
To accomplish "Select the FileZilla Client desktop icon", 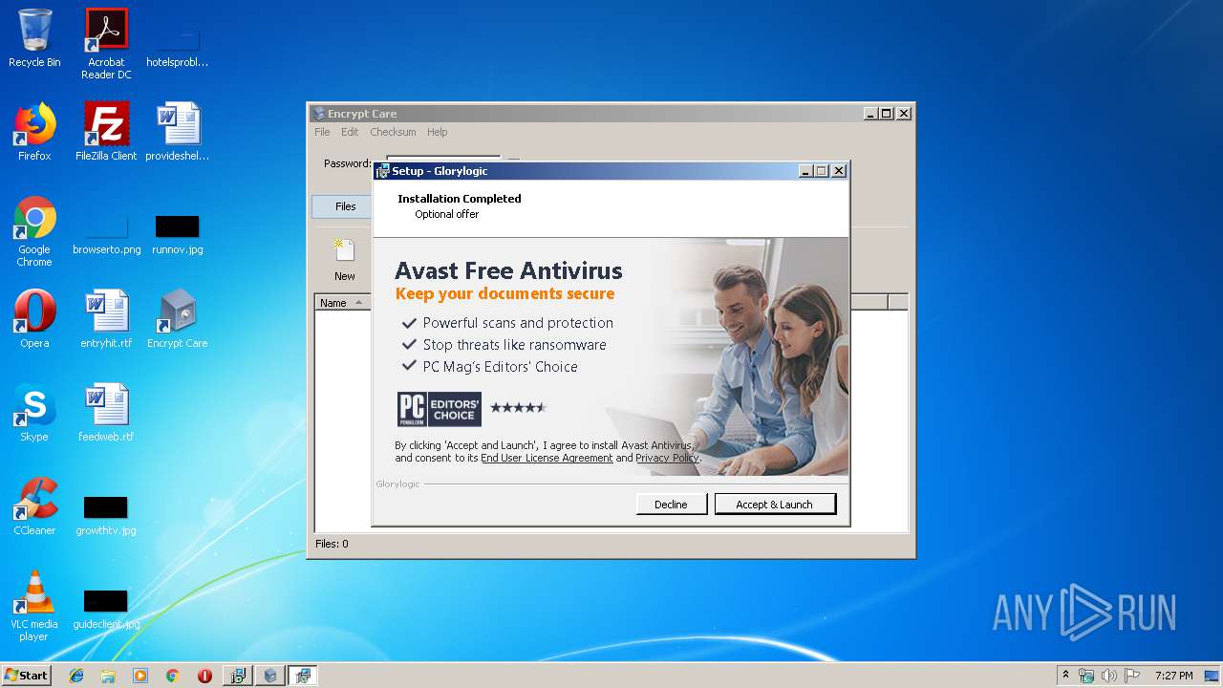I will pos(106,132).
